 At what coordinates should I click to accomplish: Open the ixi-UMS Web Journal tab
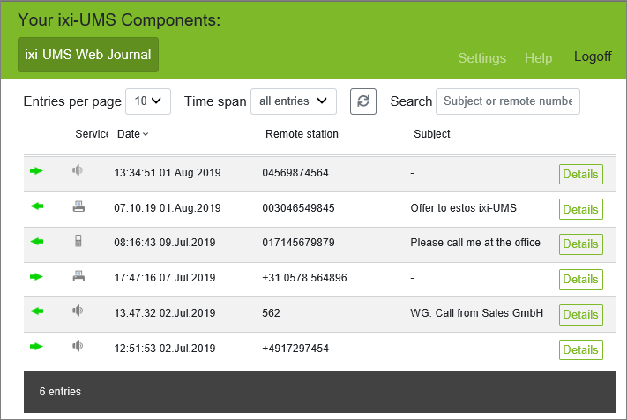point(88,55)
